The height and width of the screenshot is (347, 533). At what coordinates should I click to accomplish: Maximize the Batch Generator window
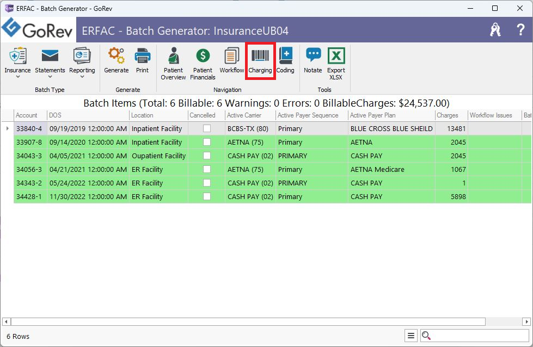click(x=495, y=8)
